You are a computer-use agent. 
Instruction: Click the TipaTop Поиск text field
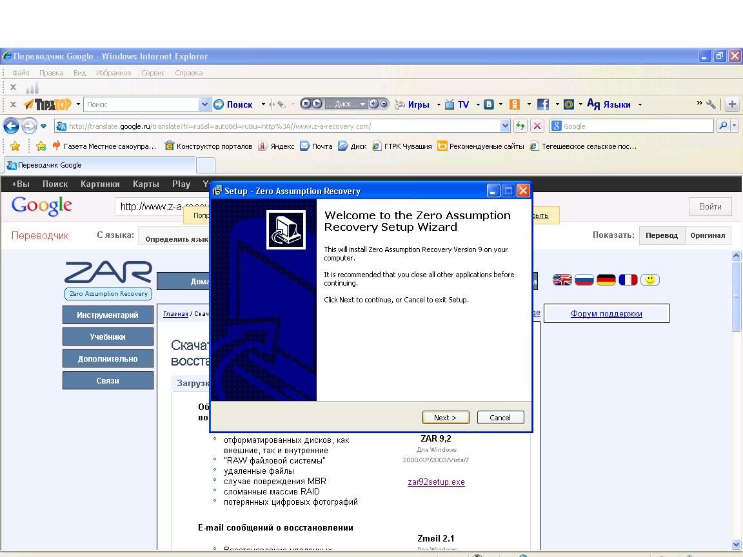141,104
